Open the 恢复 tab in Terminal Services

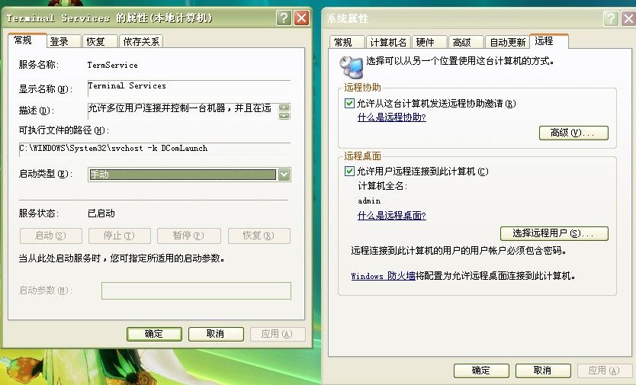point(100,41)
